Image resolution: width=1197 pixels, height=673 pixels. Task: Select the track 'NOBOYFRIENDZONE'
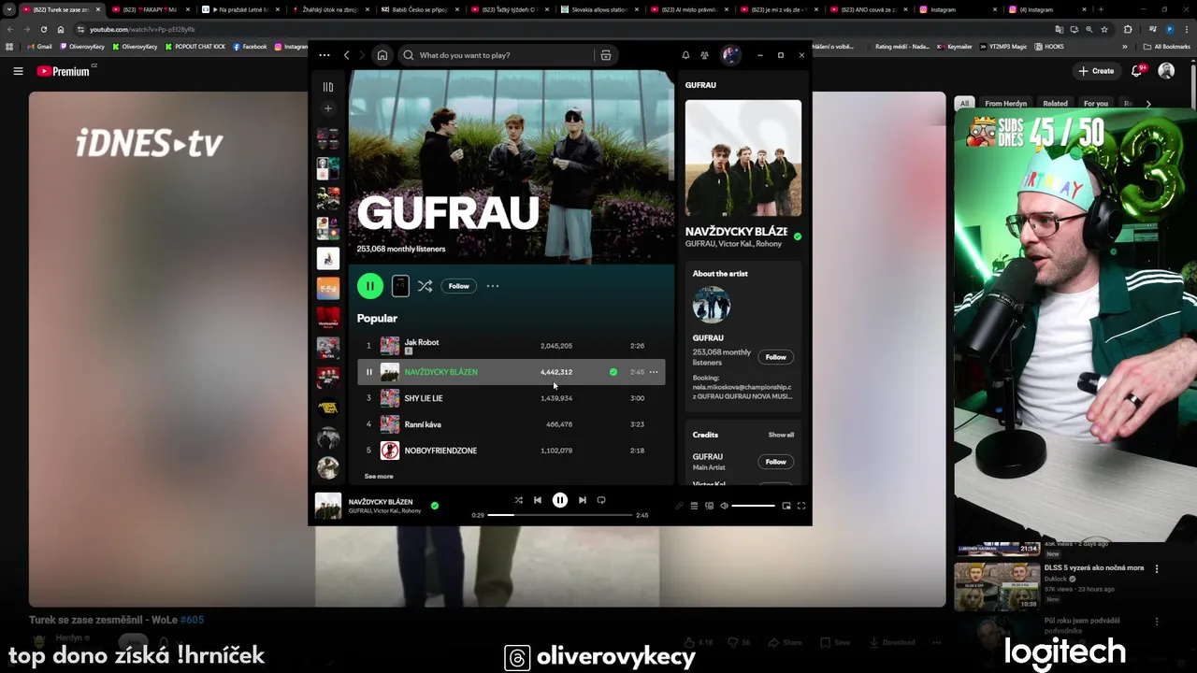(511, 451)
